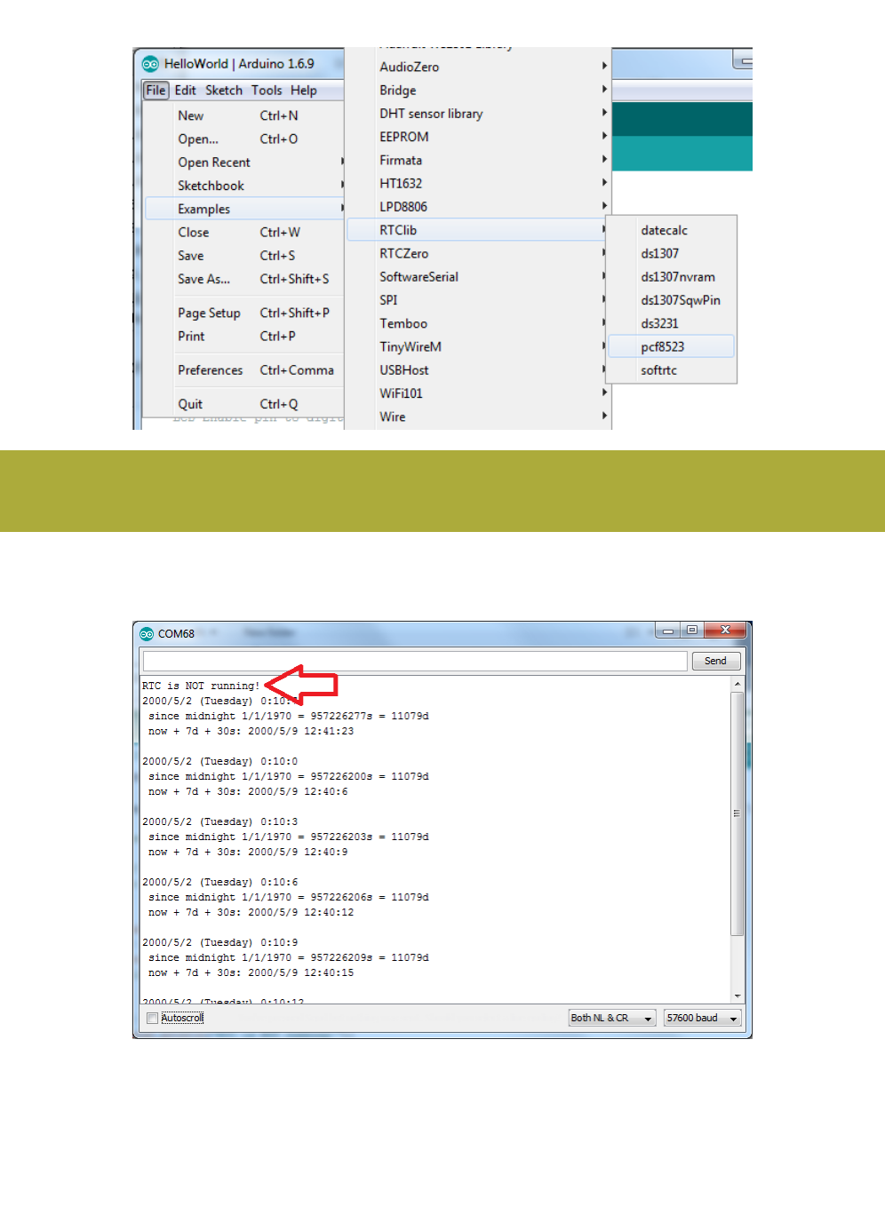Open the Help menu
Viewport: 885px width, 1206px height.
point(304,91)
